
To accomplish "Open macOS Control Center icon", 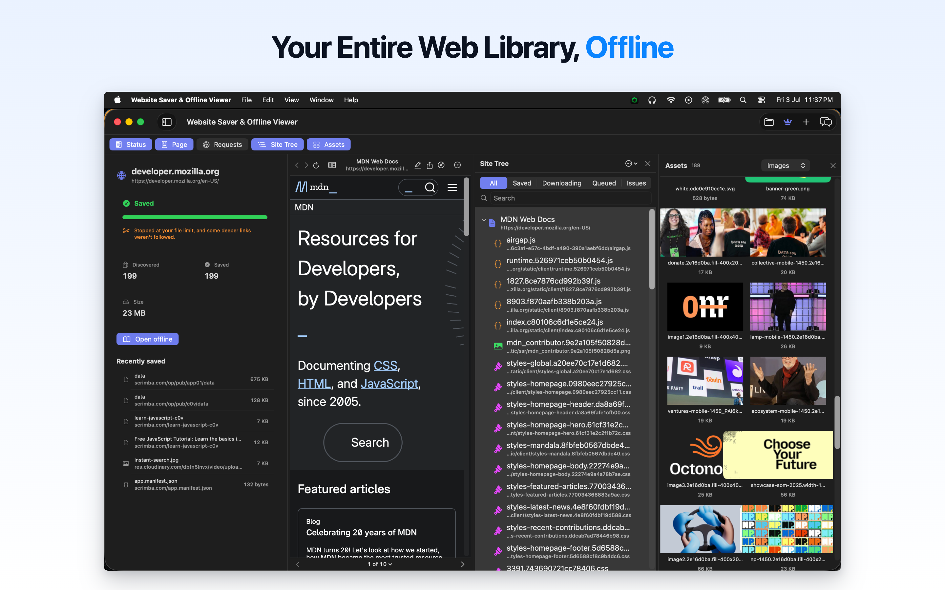I will click(762, 100).
